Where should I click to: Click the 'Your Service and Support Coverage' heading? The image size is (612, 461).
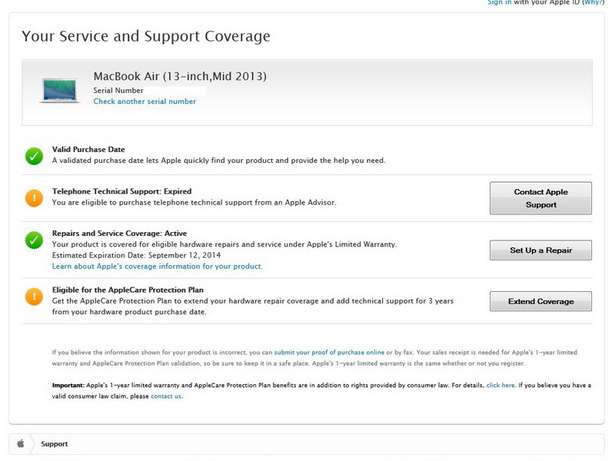(x=146, y=36)
